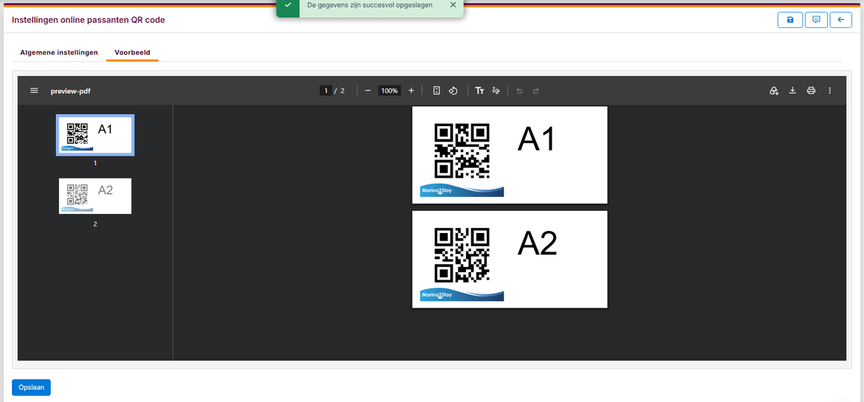Viewport: 864px width, 402px height.
Task: Select the page 2 thumbnail A2
Action: pos(95,196)
